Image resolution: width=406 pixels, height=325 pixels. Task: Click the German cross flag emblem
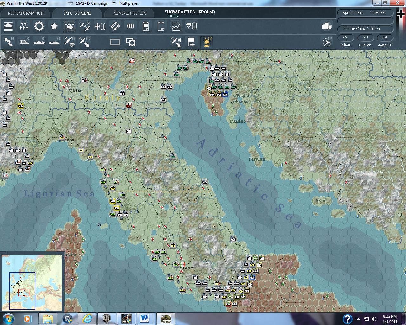[x=401, y=14]
